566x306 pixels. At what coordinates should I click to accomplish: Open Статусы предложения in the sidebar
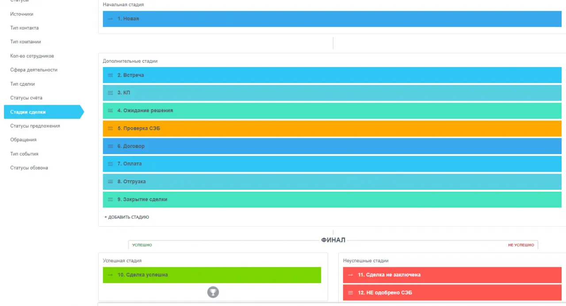pos(35,126)
